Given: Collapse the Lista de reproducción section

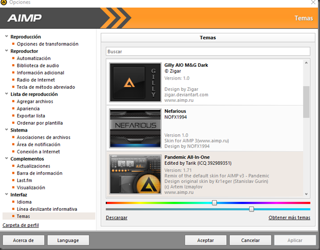Looking at the screenshot, I should point(7,94).
